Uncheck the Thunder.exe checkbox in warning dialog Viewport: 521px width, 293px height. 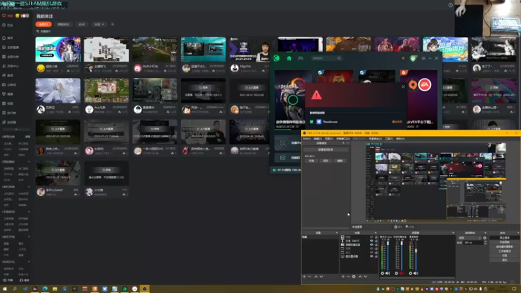(x=312, y=122)
